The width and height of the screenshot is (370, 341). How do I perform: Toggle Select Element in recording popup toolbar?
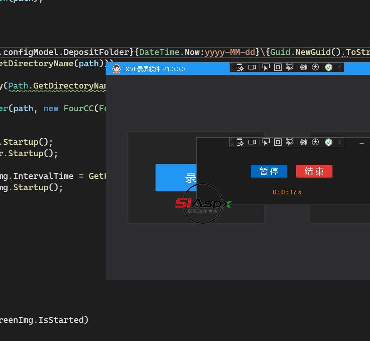coord(266,142)
